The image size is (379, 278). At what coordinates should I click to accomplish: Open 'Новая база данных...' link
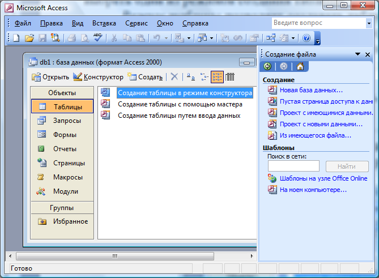coord(311,90)
